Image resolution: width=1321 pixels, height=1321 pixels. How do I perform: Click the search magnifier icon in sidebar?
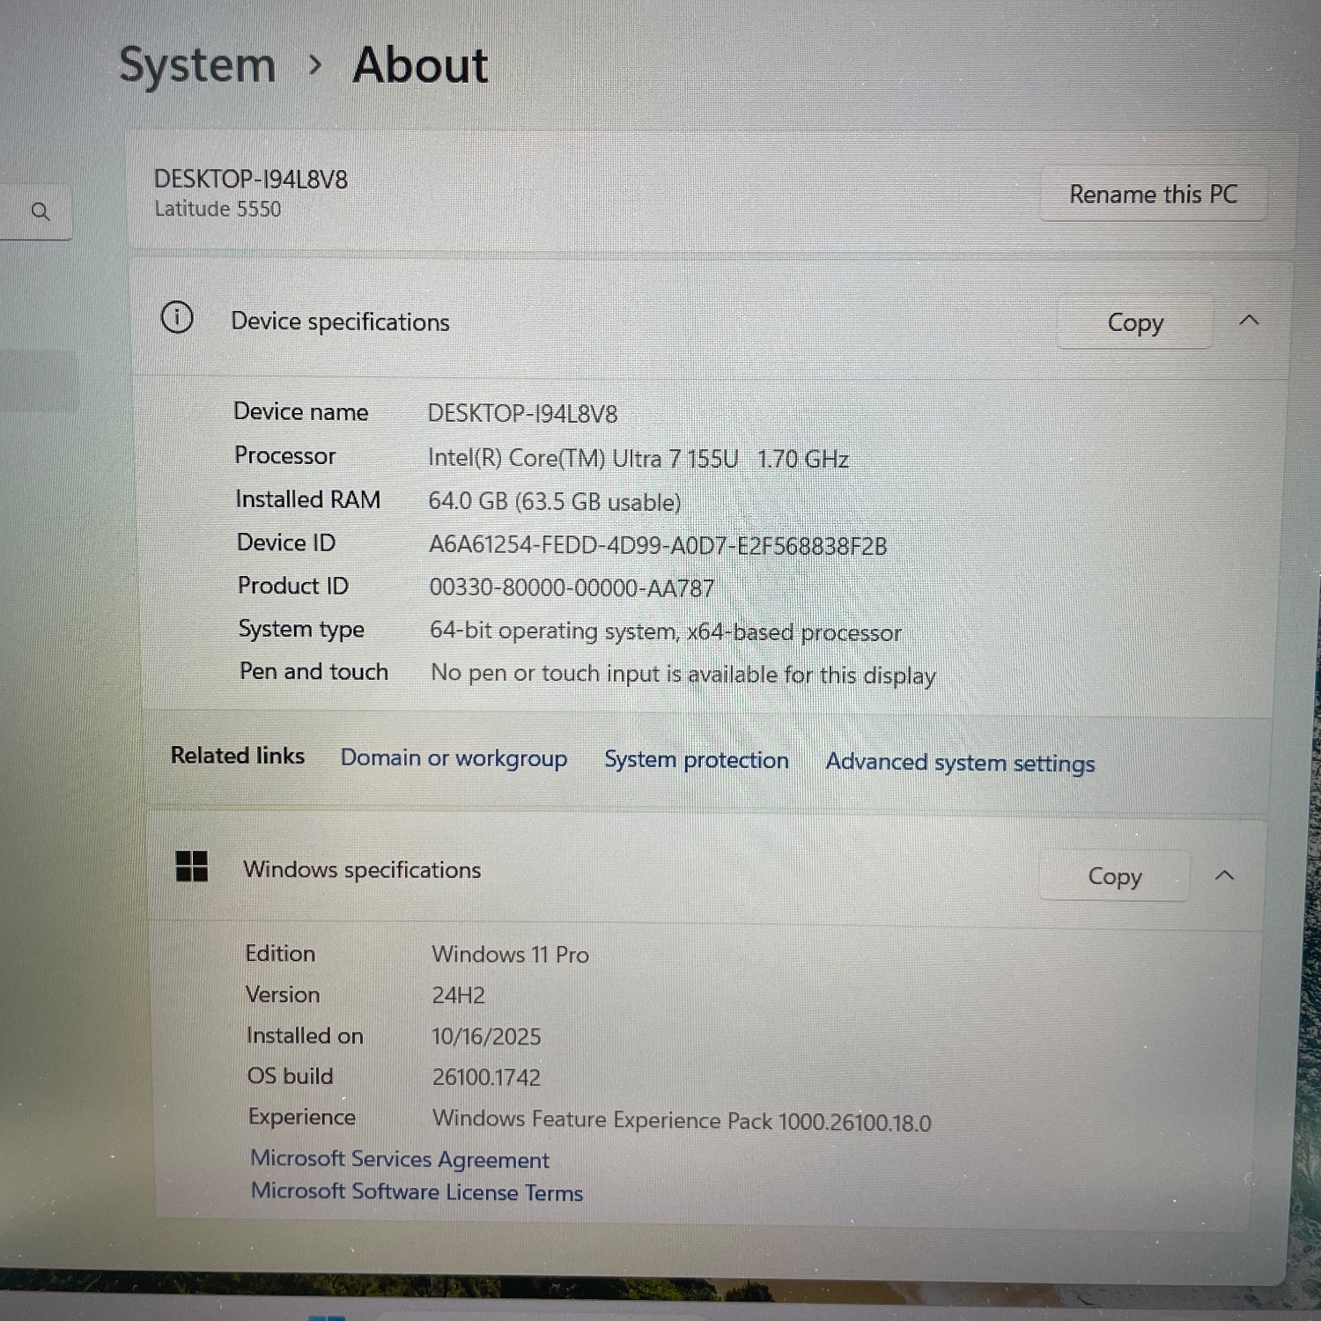coord(41,211)
